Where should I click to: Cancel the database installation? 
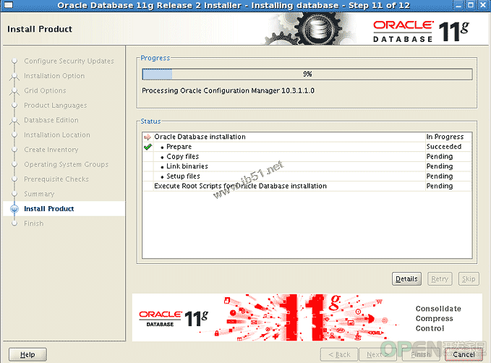click(464, 354)
